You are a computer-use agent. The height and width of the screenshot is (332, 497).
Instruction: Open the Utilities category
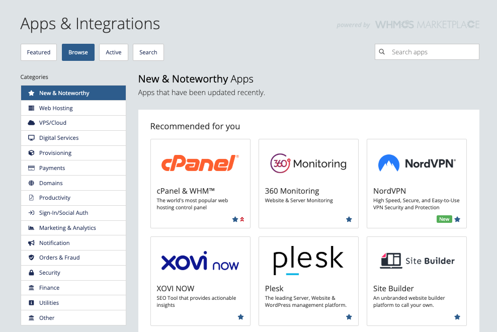(73, 303)
